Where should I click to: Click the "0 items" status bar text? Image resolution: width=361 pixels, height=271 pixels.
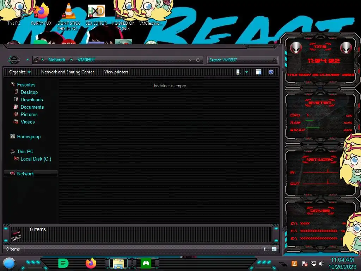(x=13, y=249)
